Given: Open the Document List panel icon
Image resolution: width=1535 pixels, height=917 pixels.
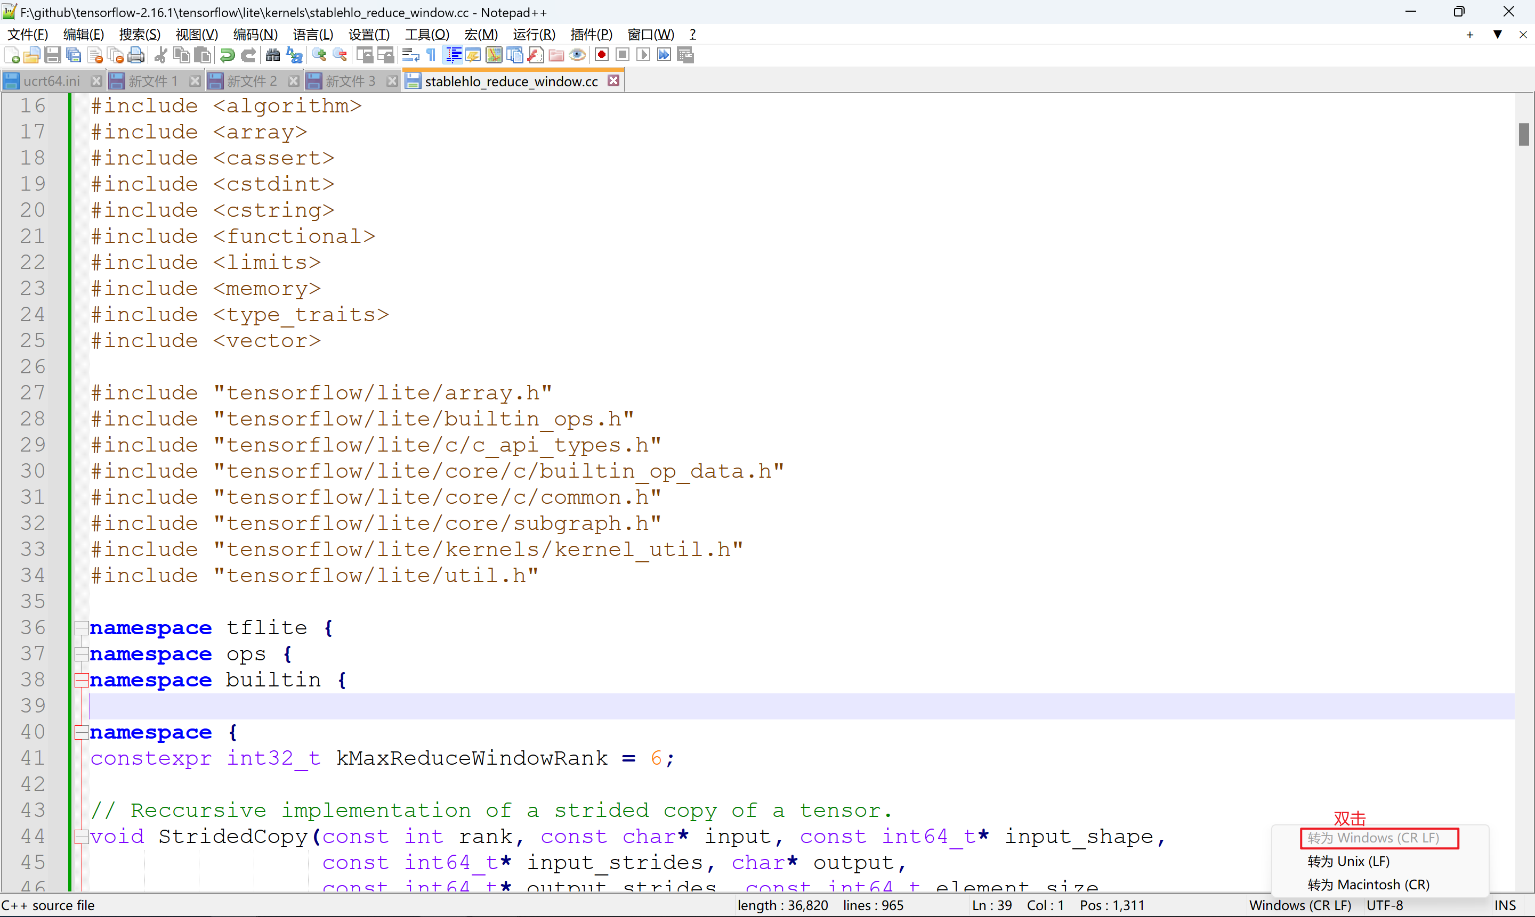Looking at the screenshot, I should coord(514,55).
